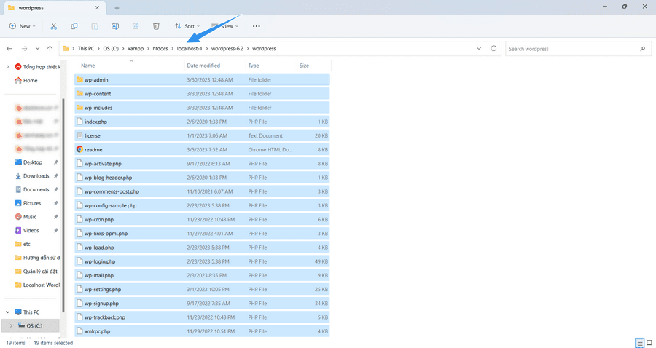Open Recent locations chevron dropdown

[x=37, y=49]
